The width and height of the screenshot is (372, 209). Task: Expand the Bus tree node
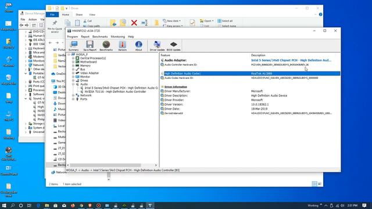[73, 69]
